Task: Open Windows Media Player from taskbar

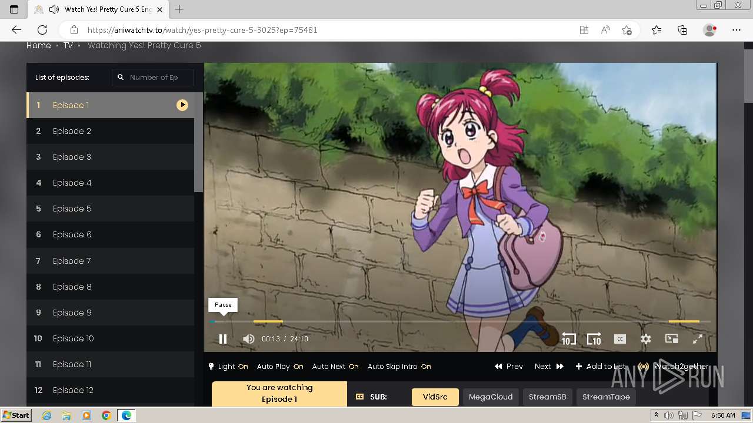Action: 86,415
